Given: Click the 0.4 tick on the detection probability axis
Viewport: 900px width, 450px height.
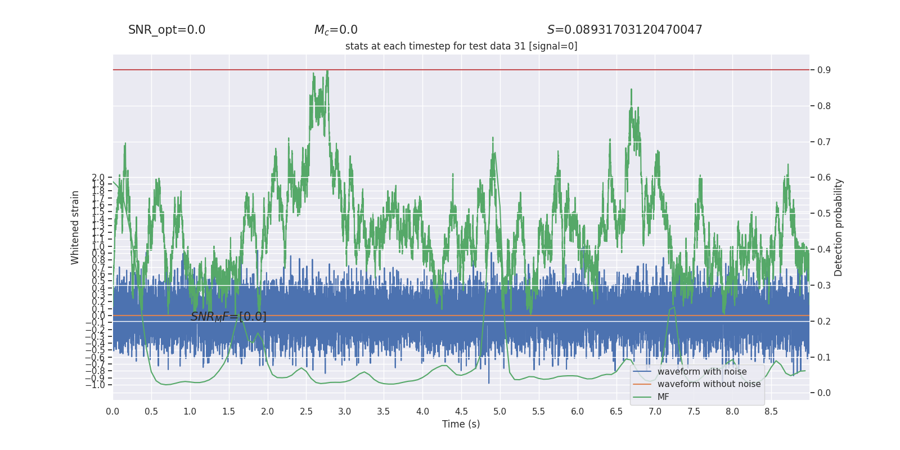Looking at the screenshot, I should 824,249.
